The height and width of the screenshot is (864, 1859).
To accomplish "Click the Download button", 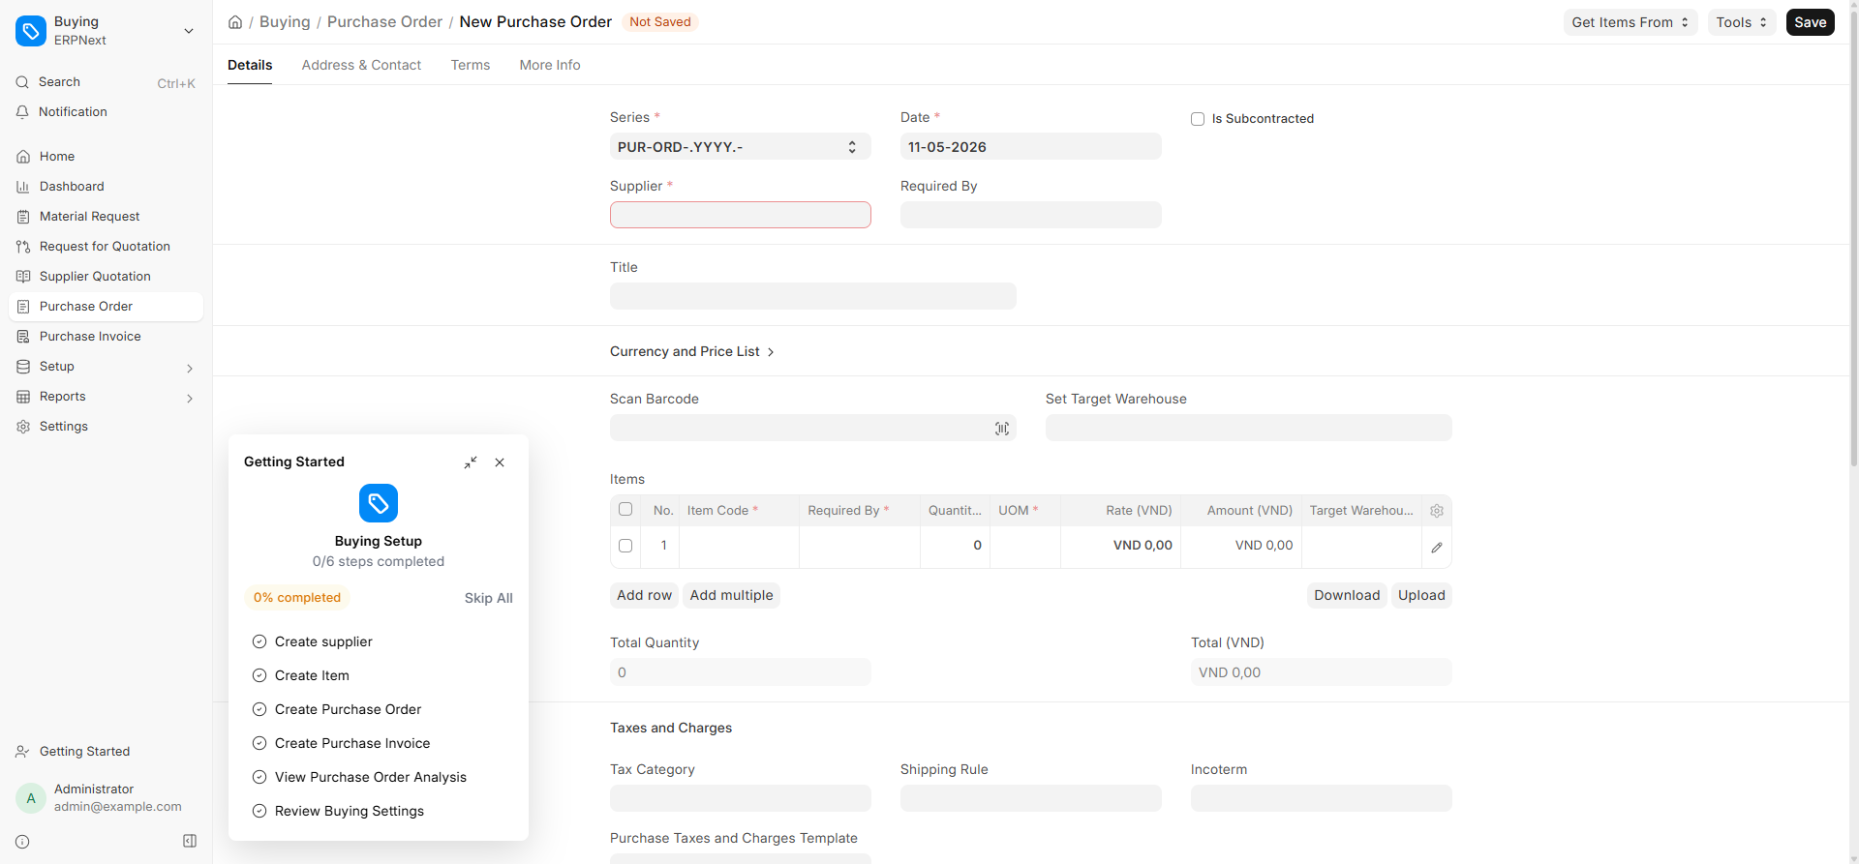I will click(x=1347, y=595).
